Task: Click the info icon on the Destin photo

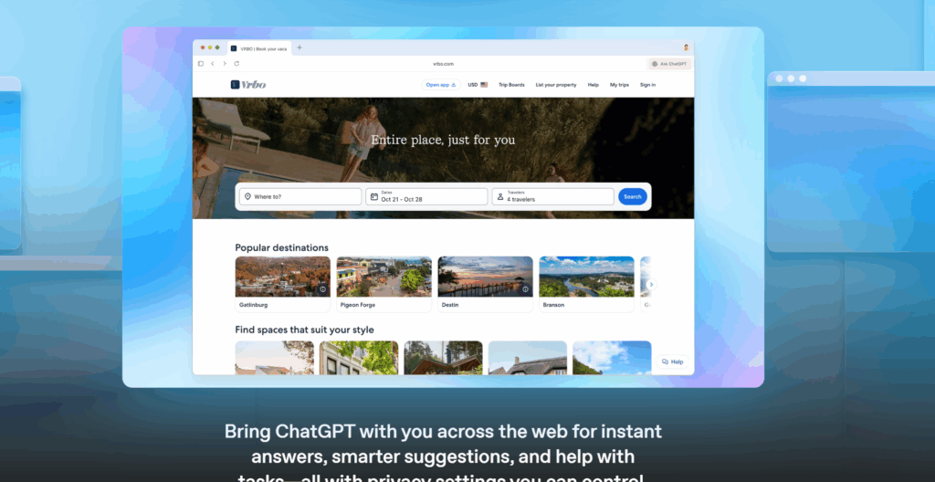Action: 525,289
